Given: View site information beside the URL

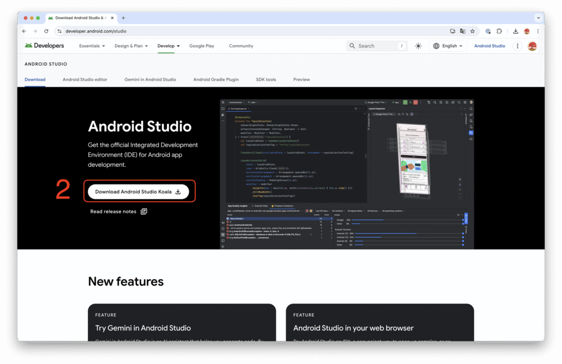Looking at the screenshot, I should [59, 31].
